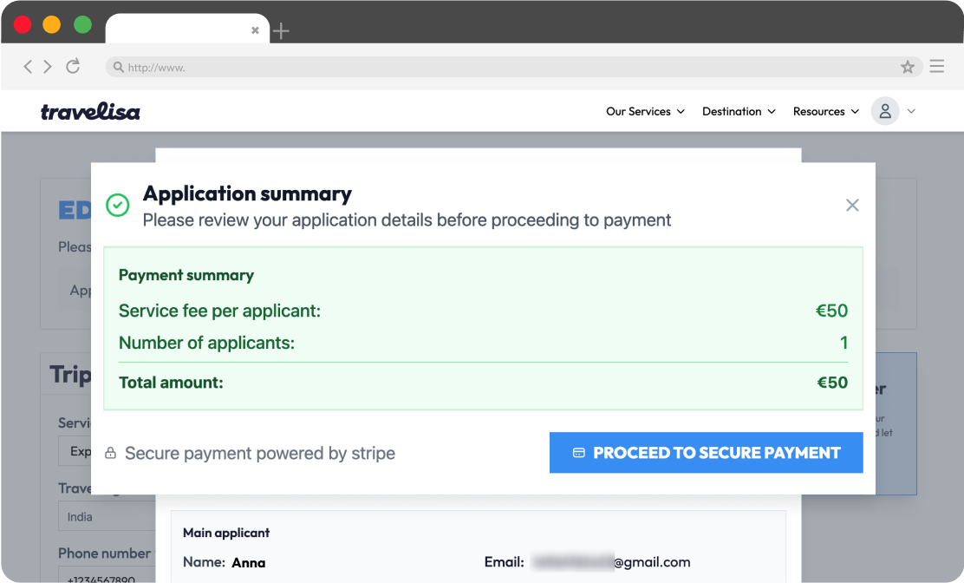Open the browser hamburger menu
Viewport: 964px width, 583px height.
[x=936, y=67]
